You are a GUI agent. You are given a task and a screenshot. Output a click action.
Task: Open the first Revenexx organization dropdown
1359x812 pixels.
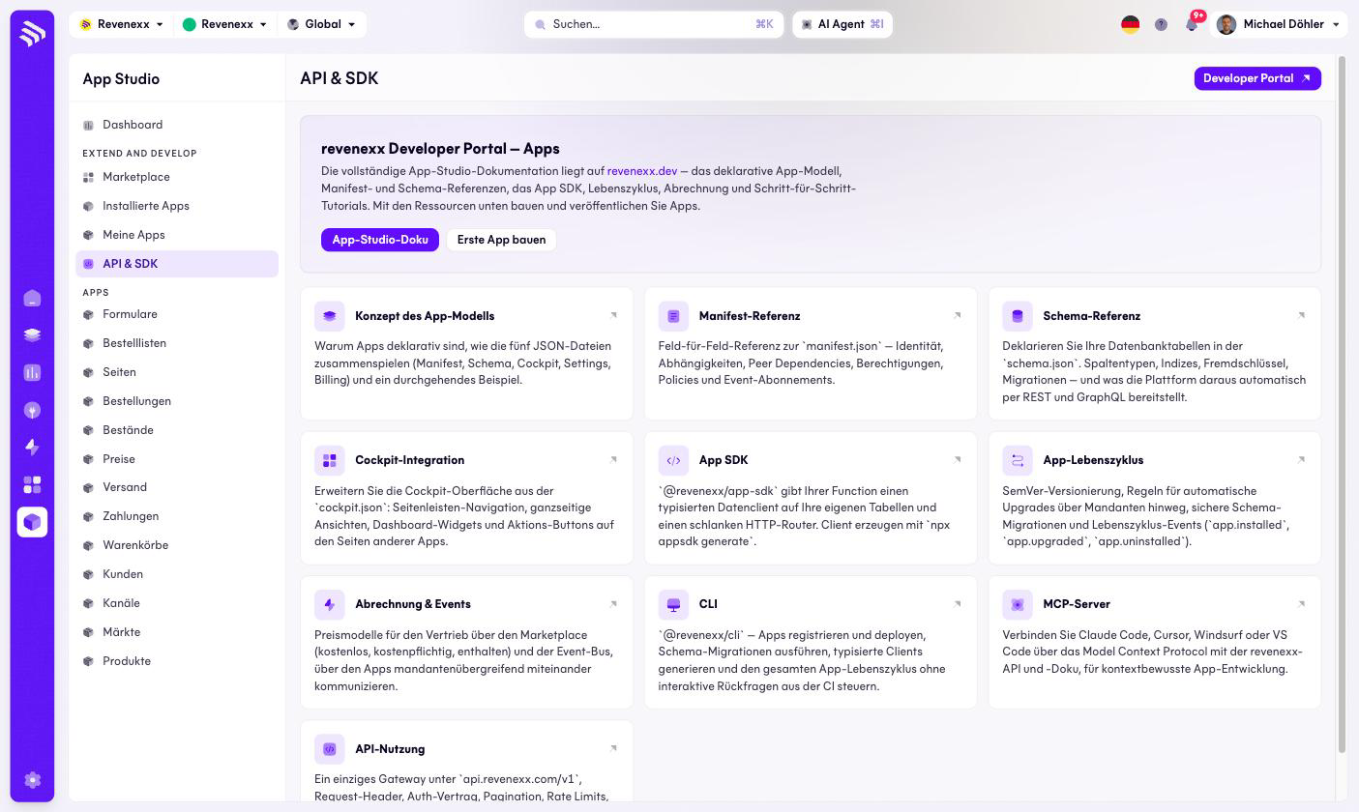pyautogui.click(x=121, y=24)
